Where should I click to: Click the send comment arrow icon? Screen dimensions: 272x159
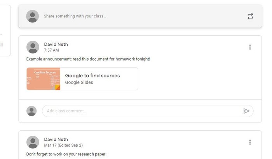click(246, 111)
